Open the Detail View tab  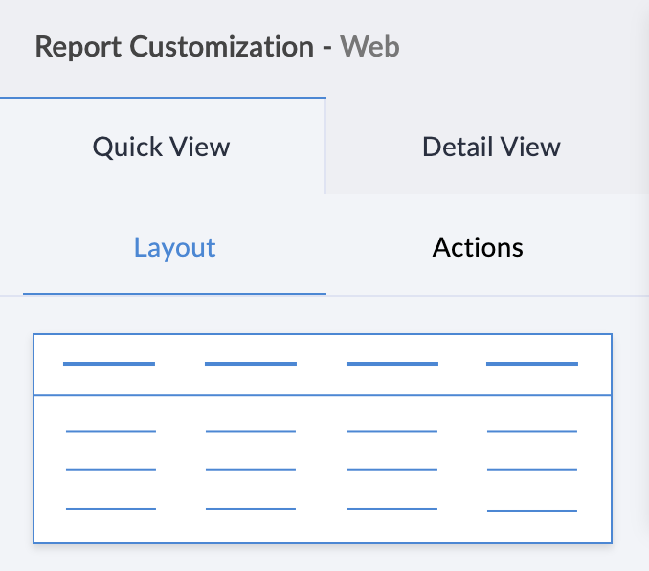491,147
